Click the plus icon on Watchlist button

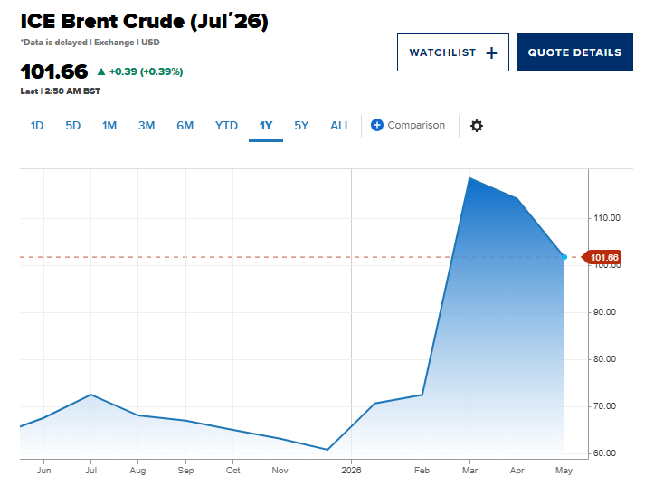point(491,53)
